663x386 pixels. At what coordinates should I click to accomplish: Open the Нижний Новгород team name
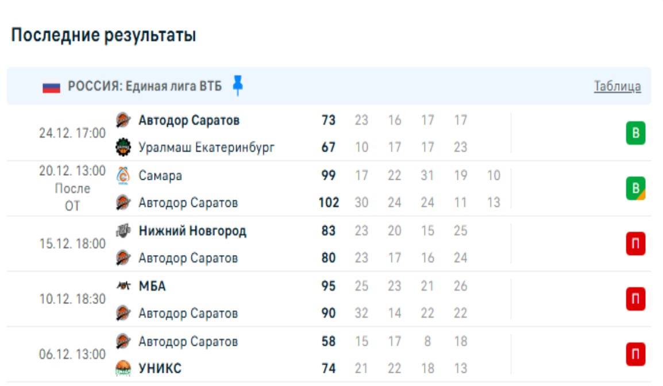coord(192,231)
